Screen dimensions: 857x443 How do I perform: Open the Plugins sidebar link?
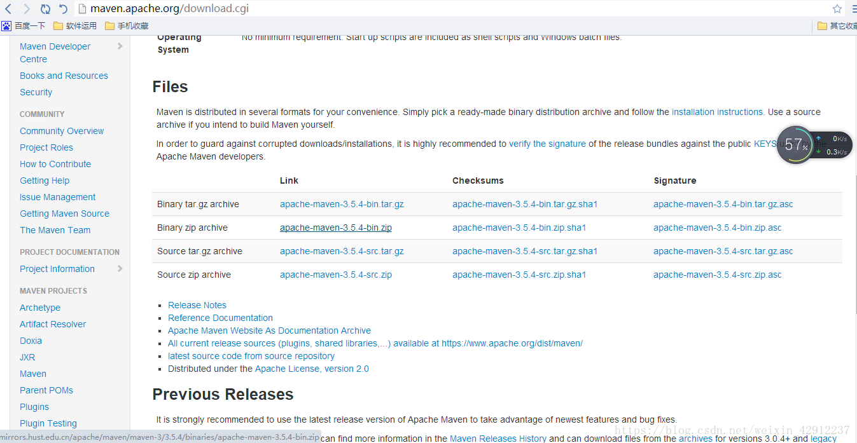click(x=34, y=407)
